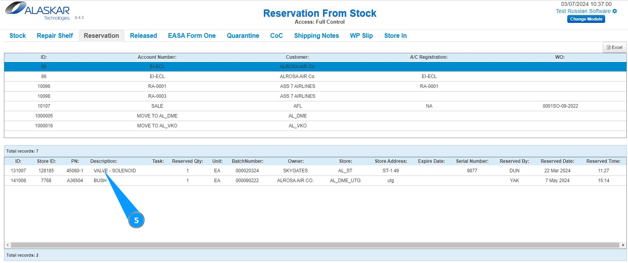
Task: Open the Quarantine tab
Action: click(243, 35)
